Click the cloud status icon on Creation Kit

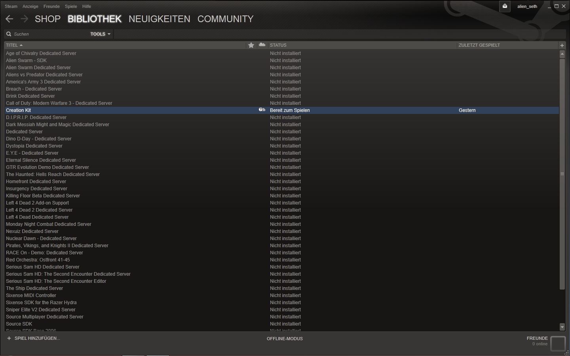click(x=262, y=110)
